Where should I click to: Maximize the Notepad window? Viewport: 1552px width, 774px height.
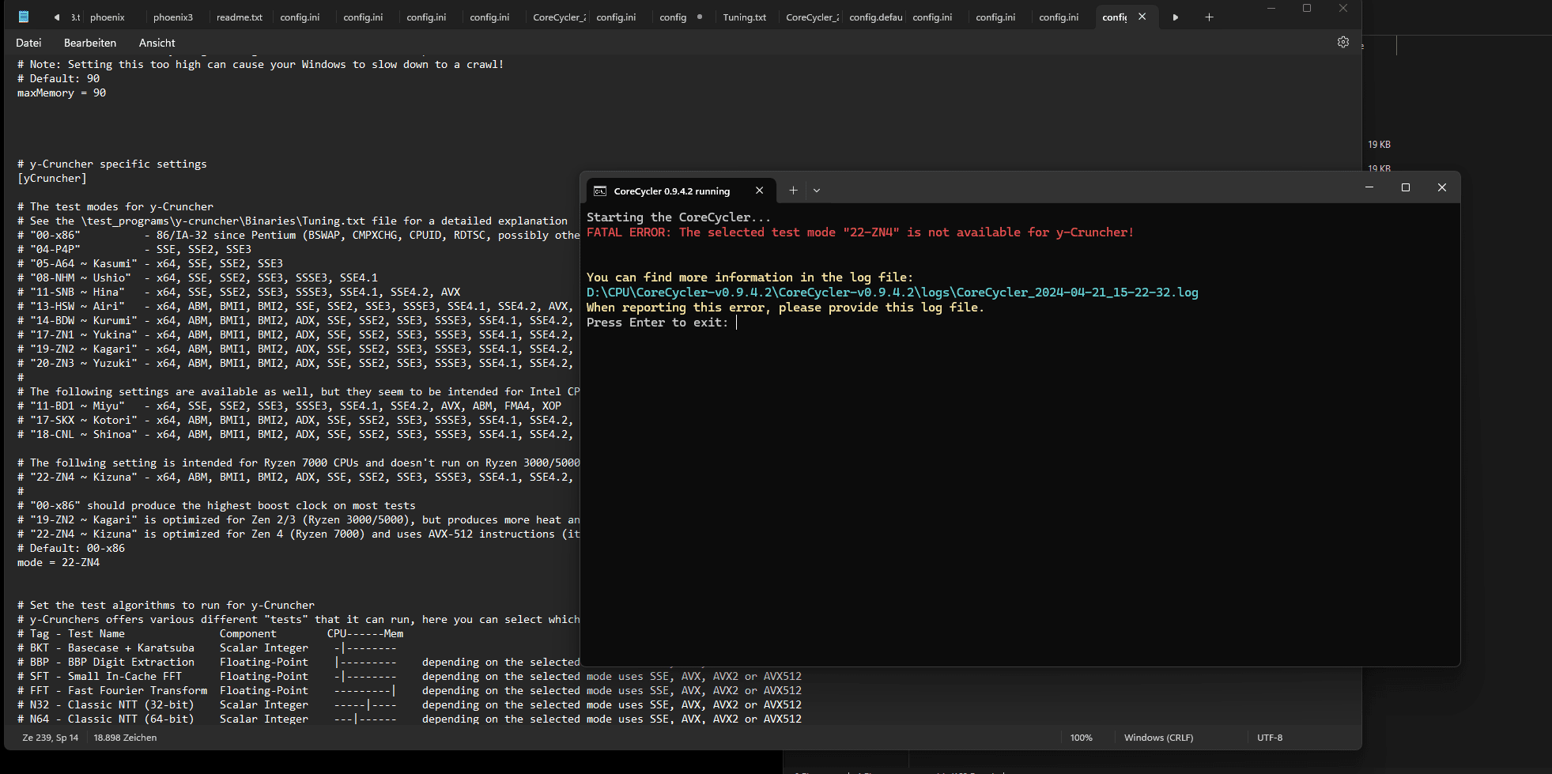coord(1307,8)
